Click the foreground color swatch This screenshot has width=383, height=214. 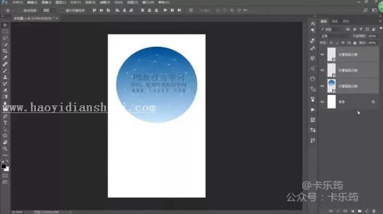tap(3, 166)
